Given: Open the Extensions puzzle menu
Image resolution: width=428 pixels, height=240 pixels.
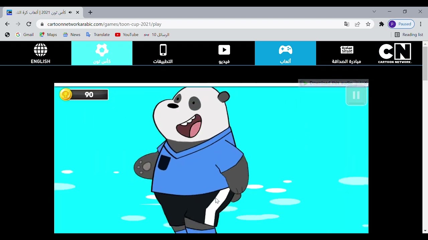Looking at the screenshot, I should (382, 24).
